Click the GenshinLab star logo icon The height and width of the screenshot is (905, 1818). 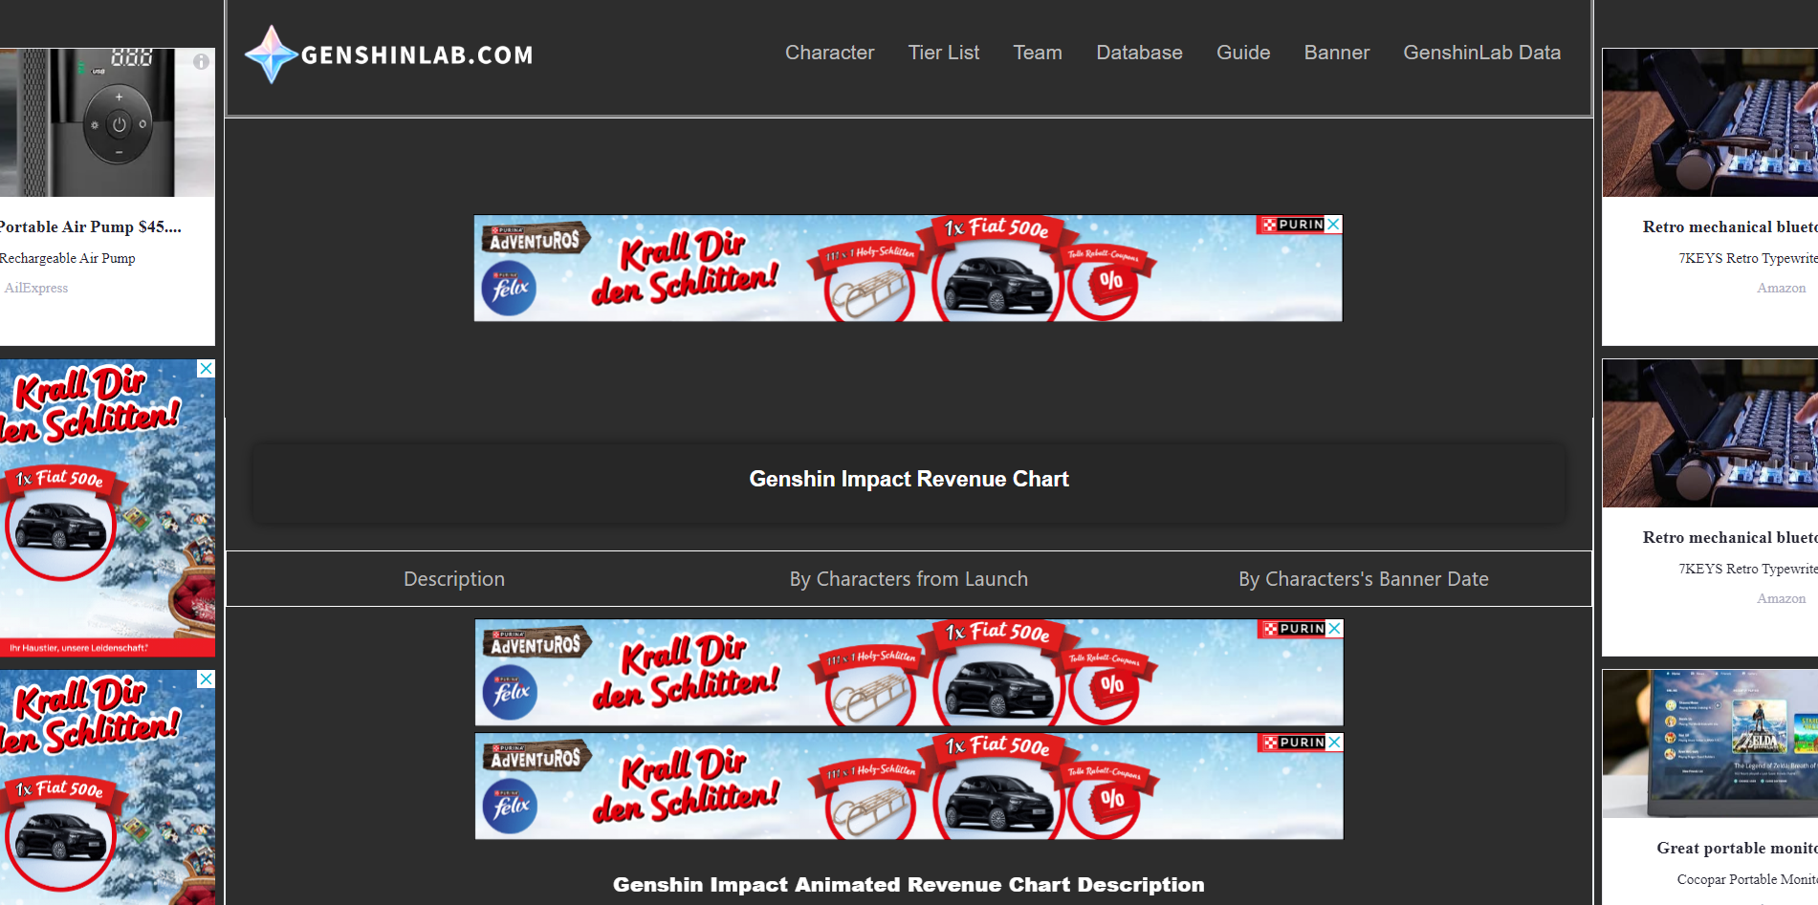272,54
